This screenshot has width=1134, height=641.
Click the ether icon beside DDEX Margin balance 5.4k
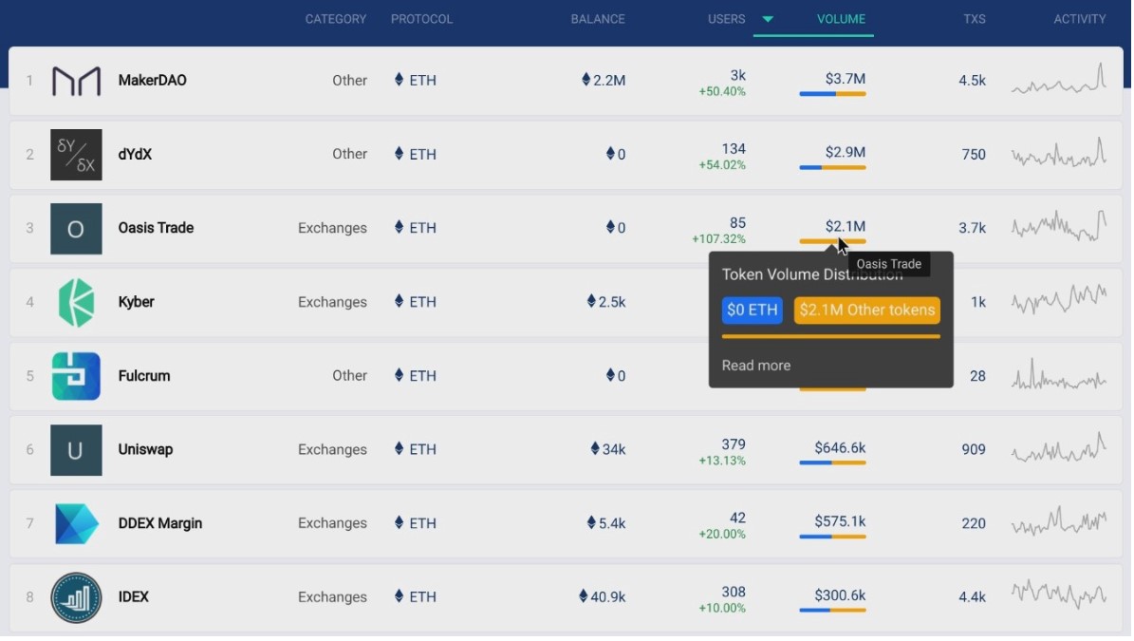(591, 522)
